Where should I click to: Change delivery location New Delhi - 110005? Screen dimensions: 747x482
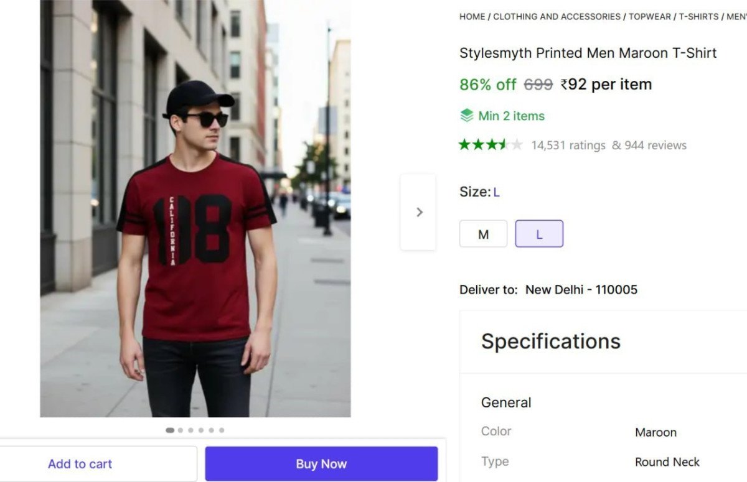click(581, 289)
